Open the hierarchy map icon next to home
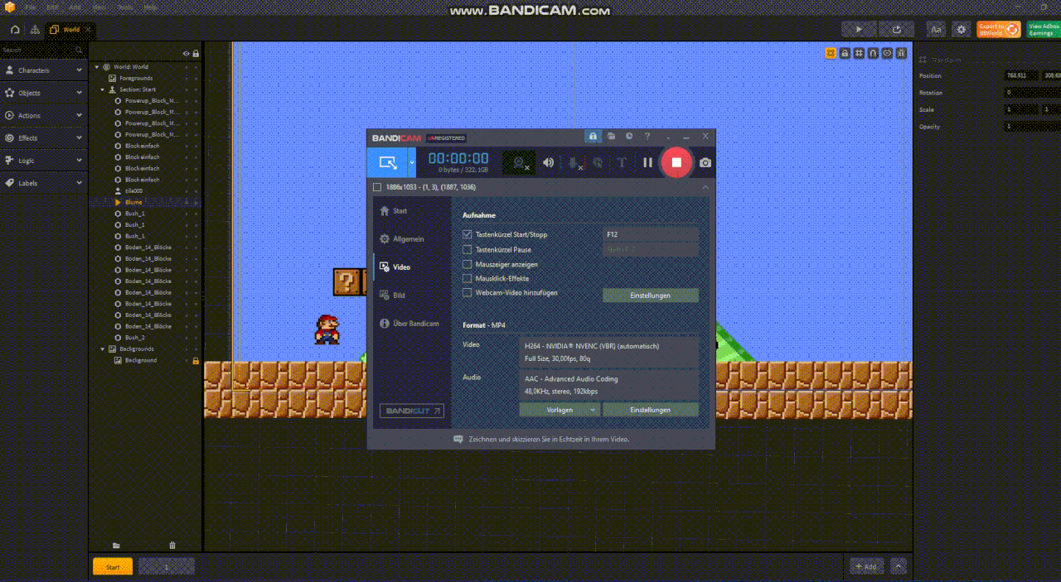 [x=35, y=30]
